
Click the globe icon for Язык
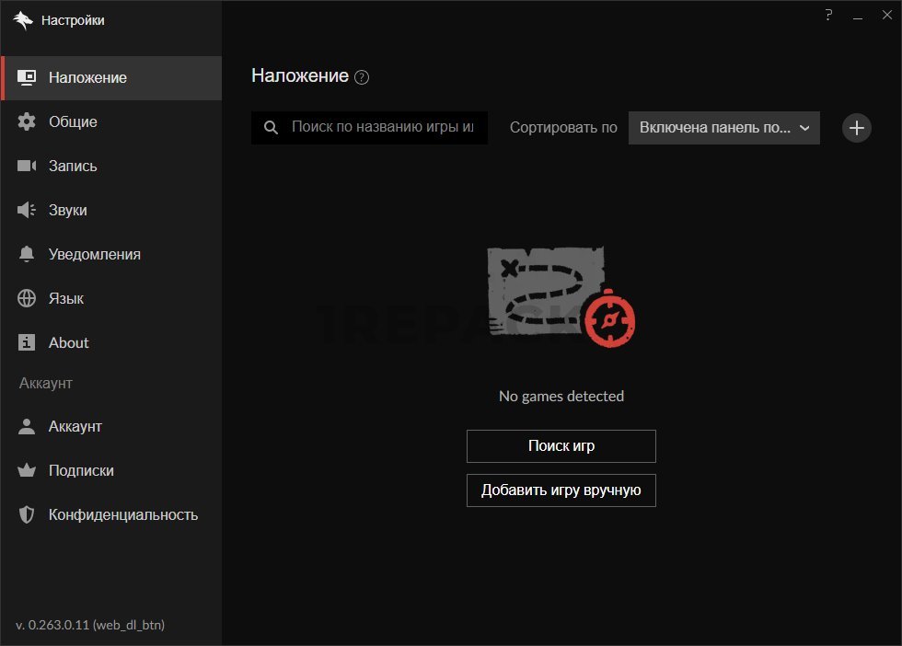point(27,299)
